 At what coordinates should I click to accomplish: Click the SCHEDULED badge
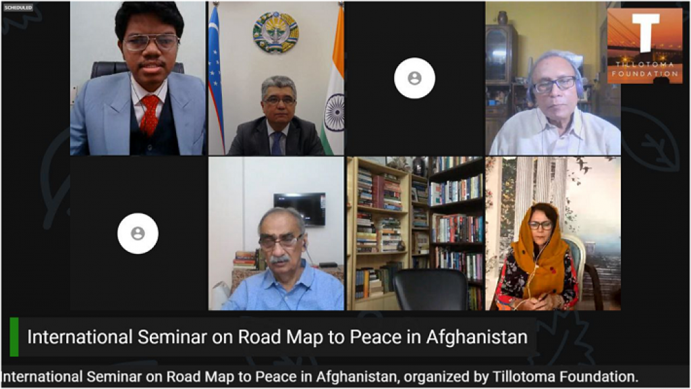(x=18, y=8)
